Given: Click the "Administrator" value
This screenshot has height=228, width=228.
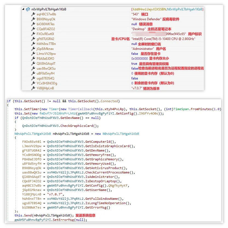Looking at the screenshot, I should 143,49.
